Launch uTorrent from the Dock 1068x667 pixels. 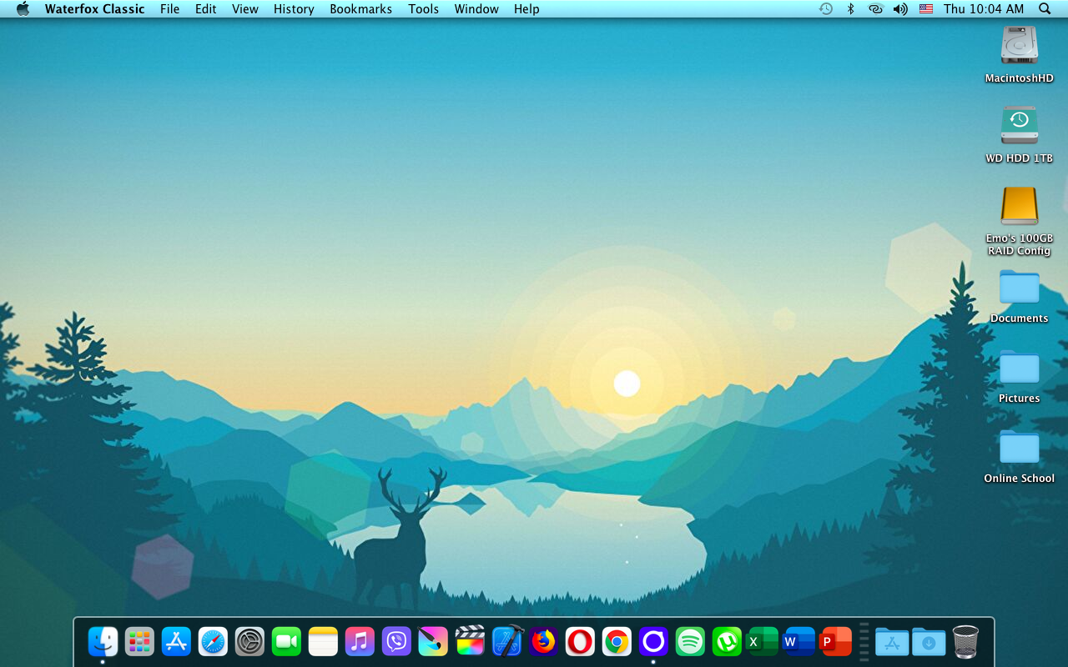click(727, 641)
